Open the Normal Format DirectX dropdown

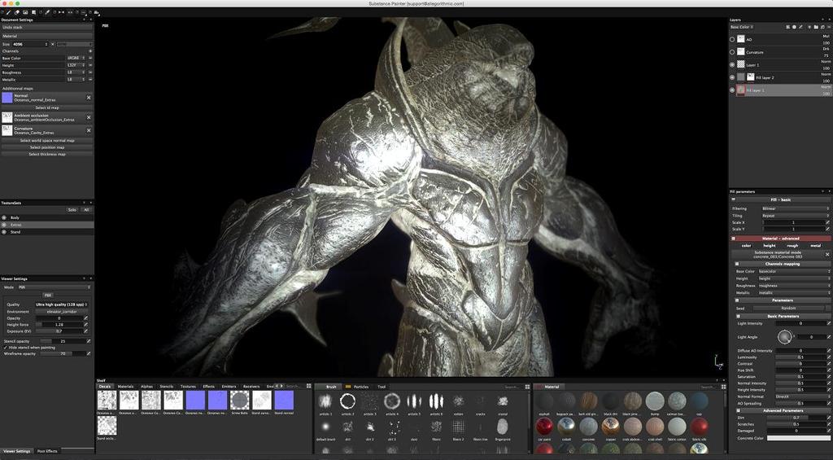(x=801, y=396)
